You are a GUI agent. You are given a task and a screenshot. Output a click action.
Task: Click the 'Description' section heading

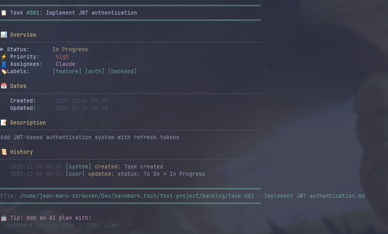[28, 123]
